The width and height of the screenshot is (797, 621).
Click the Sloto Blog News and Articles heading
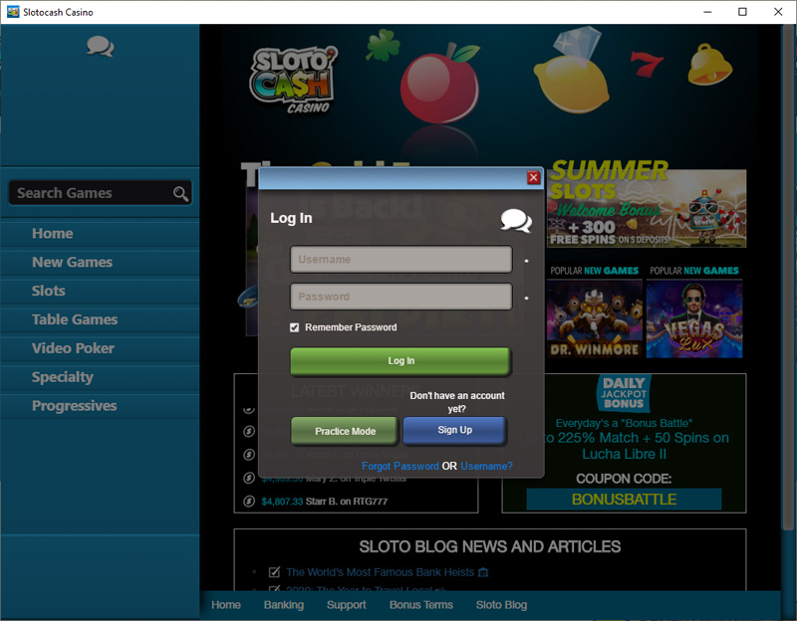(x=489, y=546)
